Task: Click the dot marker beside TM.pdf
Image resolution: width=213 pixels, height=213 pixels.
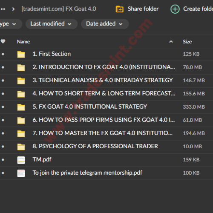Action: tap(3, 160)
